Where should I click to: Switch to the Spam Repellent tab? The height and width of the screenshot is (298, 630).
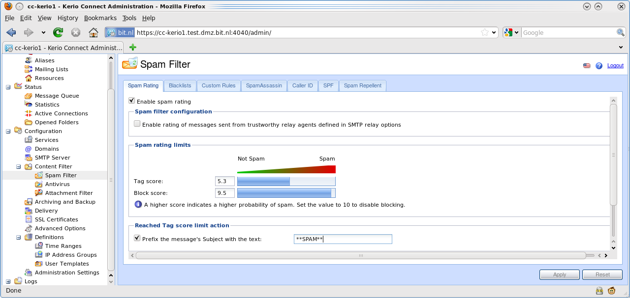click(x=363, y=85)
